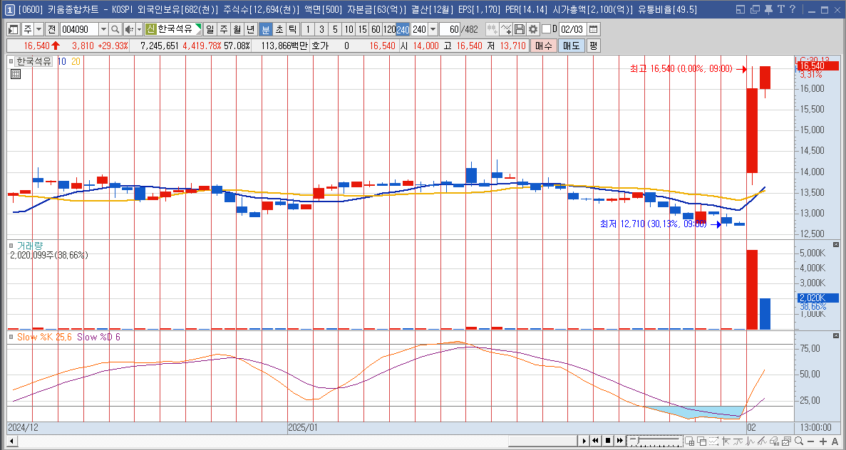Toggle the Slow %K panel marker box

pyautogui.click(x=11, y=337)
